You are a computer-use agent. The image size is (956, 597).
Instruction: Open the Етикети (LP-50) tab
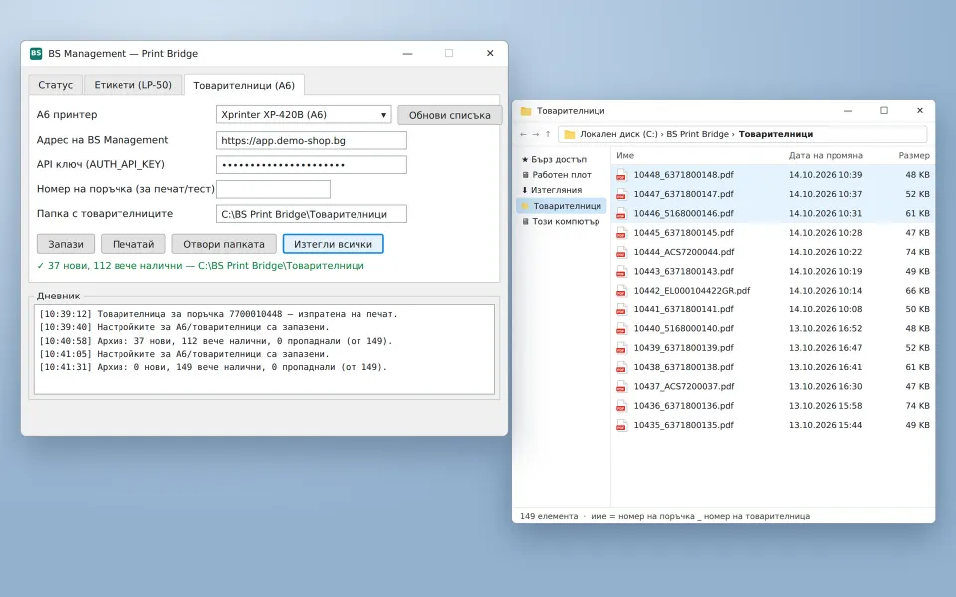coord(132,85)
